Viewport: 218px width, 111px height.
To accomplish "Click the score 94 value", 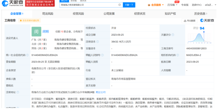I will 202,28.
